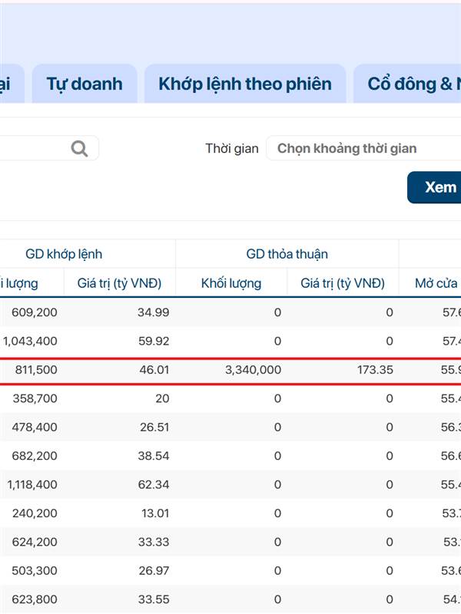Open the Chọn khoảng thời gian date picker
This screenshot has width=461, height=614.
click(361, 148)
